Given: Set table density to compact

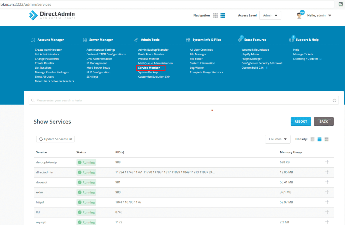Looking at the screenshot, I should [x=312, y=139].
